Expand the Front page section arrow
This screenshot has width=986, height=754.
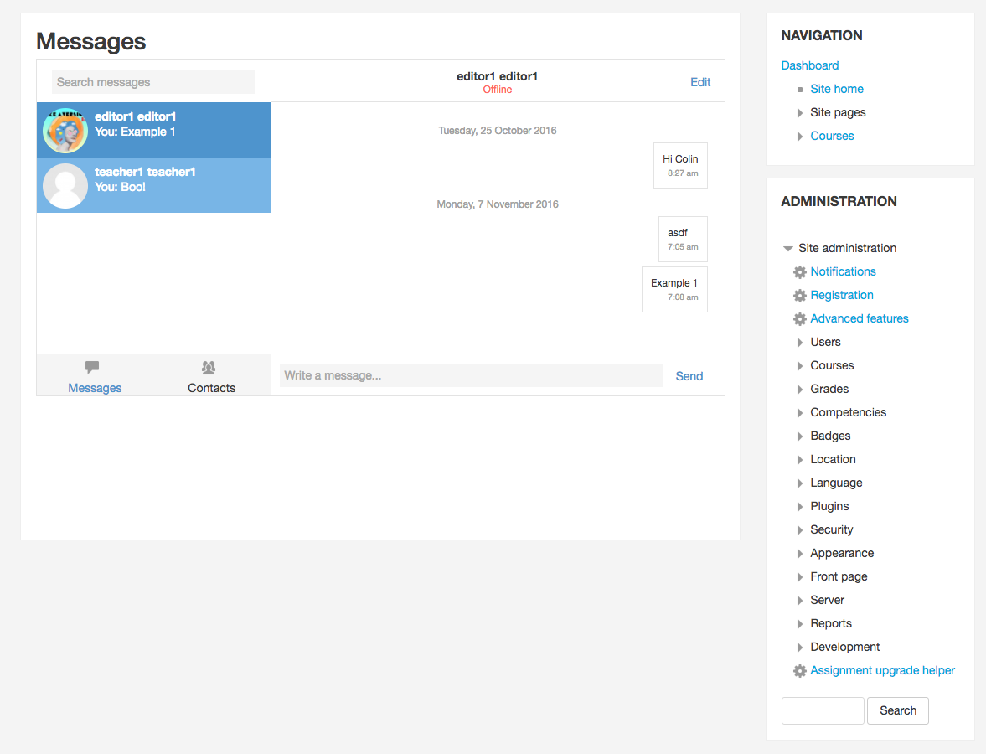tap(800, 577)
